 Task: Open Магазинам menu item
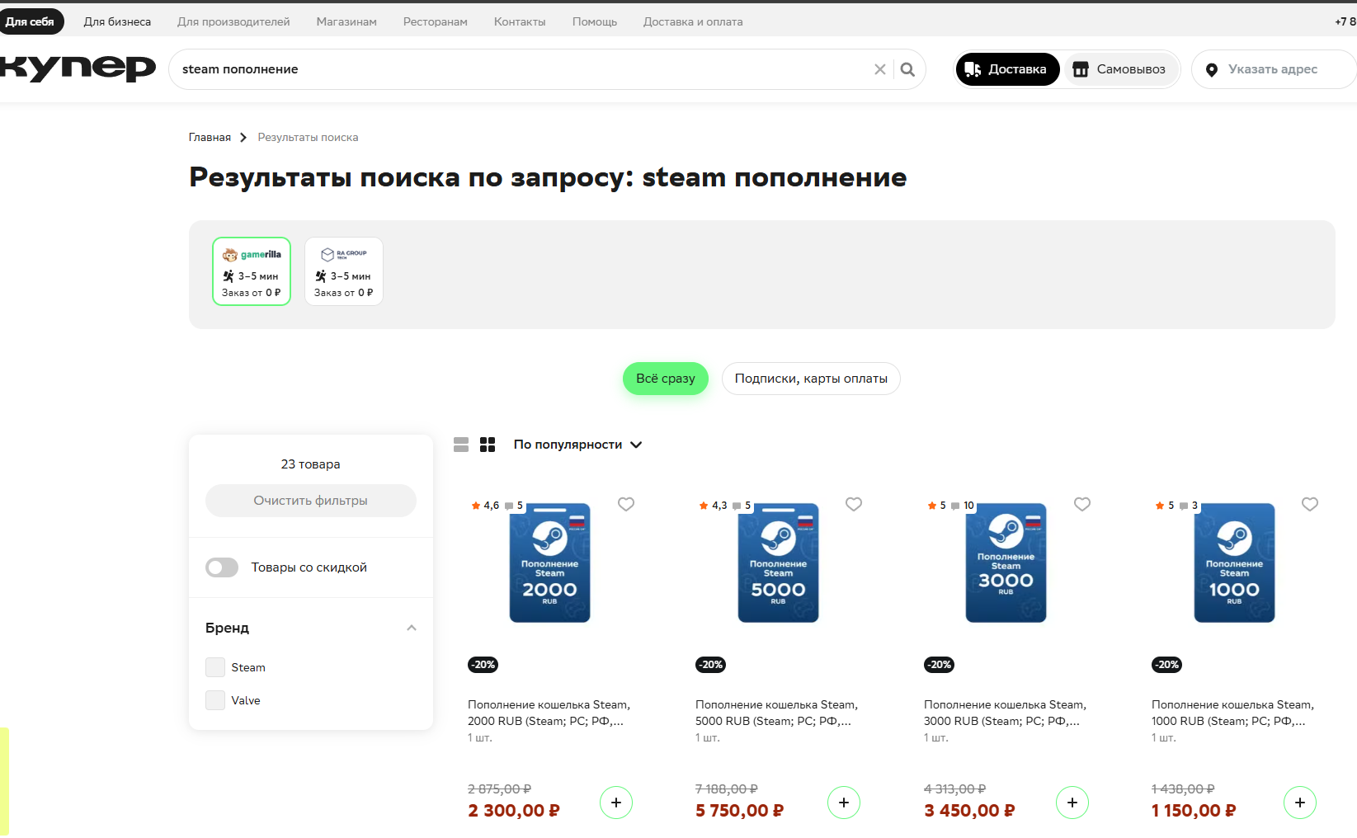pos(346,22)
